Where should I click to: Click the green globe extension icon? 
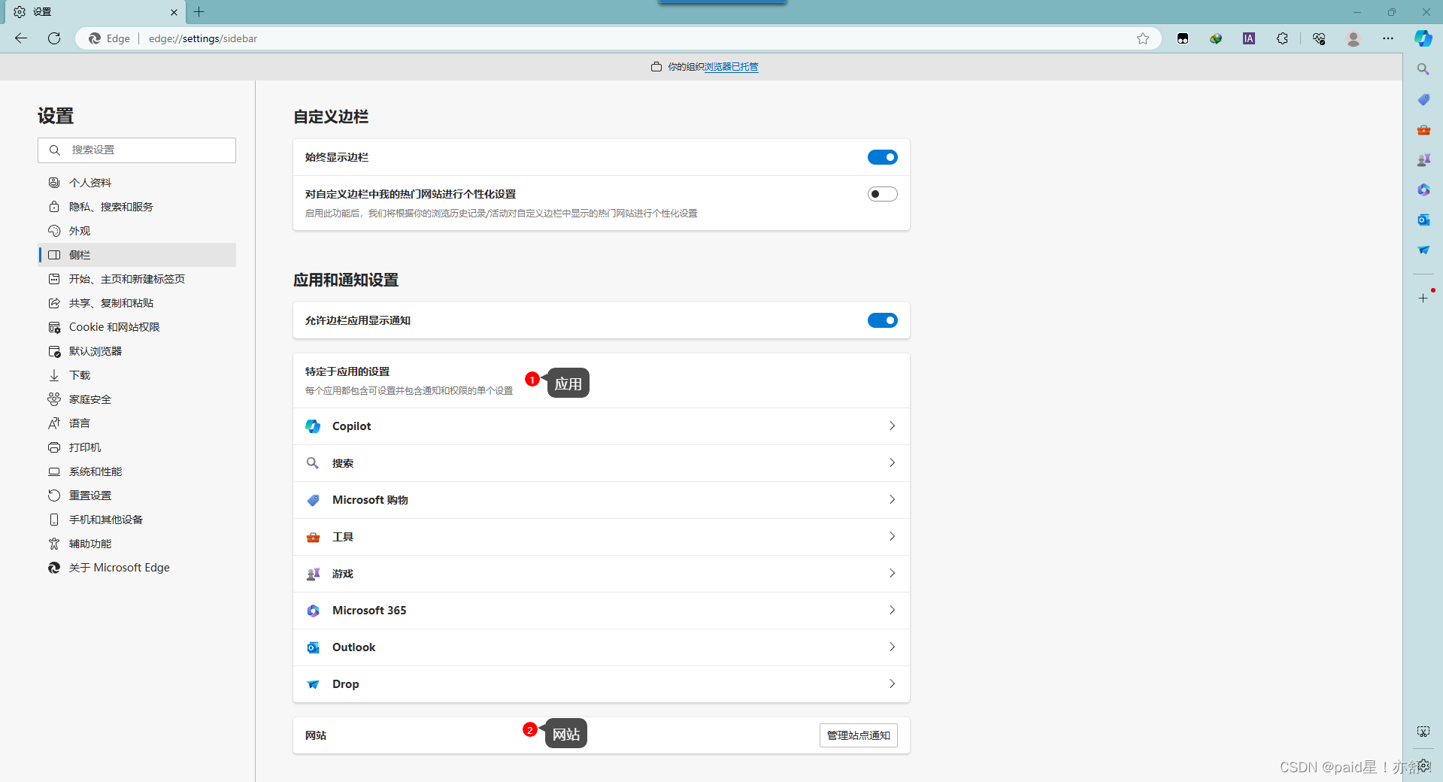(1216, 38)
